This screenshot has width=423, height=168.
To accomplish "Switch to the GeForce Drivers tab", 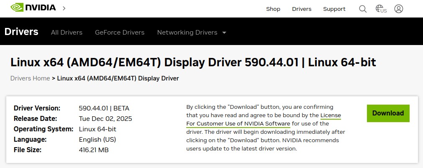I will 120,33.
